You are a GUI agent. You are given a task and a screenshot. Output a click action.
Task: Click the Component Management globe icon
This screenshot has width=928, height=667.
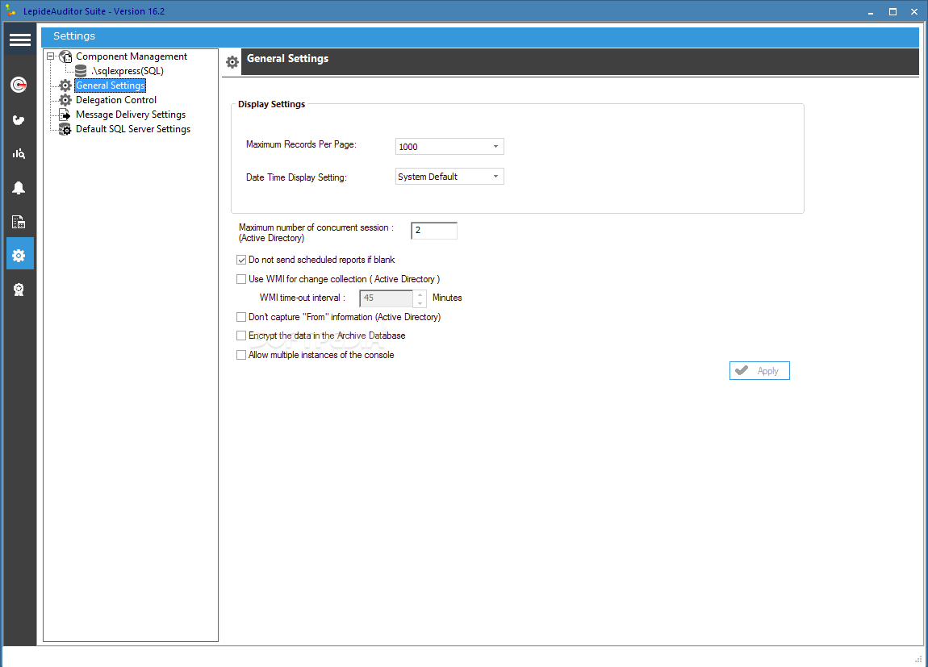pyautogui.click(x=65, y=56)
